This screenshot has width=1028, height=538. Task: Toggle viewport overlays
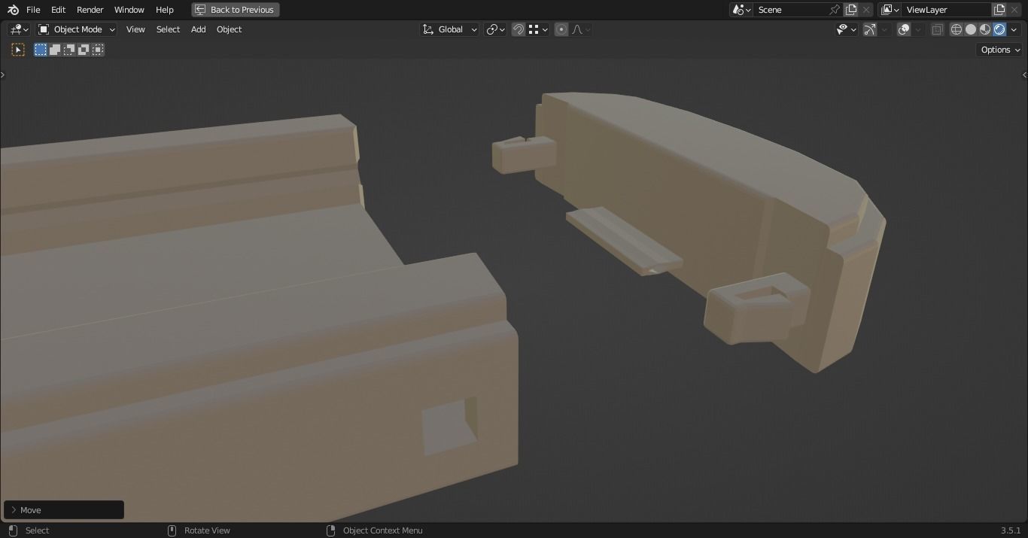pyautogui.click(x=904, y=29)
